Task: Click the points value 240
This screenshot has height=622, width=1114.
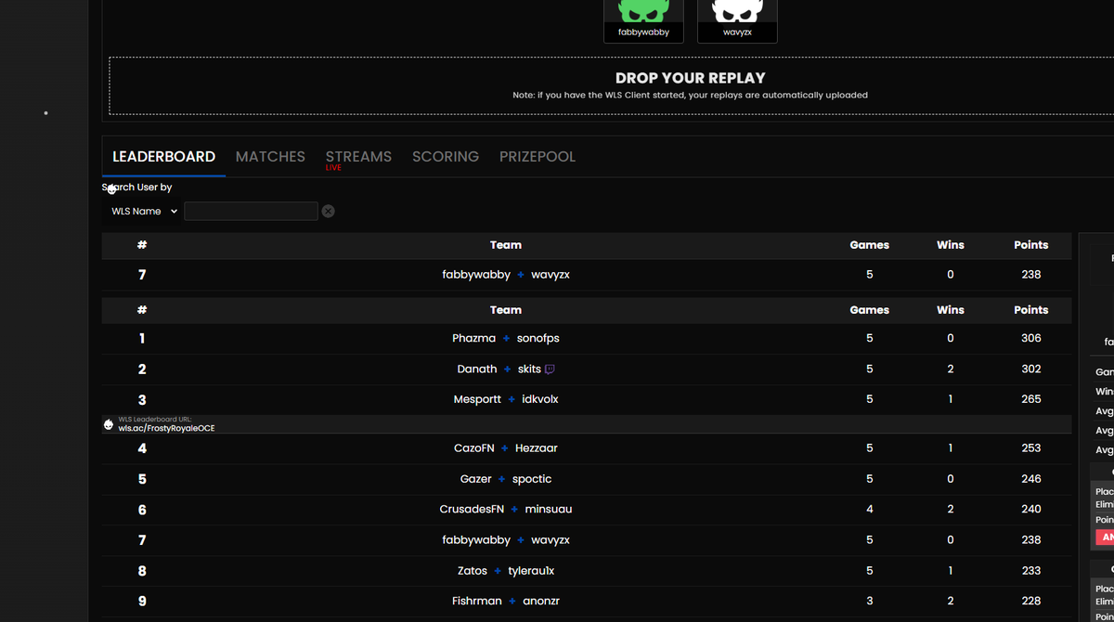Action: [1031, 510]
